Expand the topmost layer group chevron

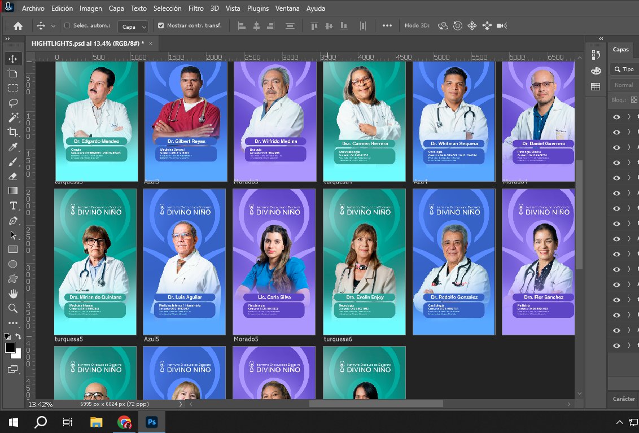click(x=629, y=117)
